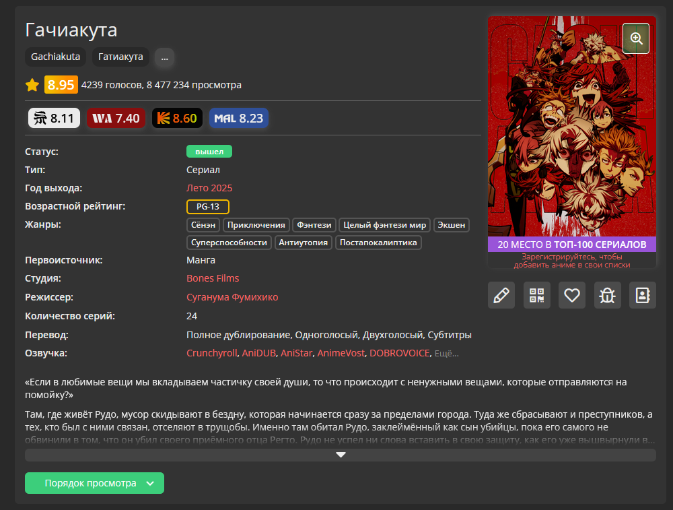Click the MAL 8.23 rating badge
673x510 pixels.
pos(238,119)
